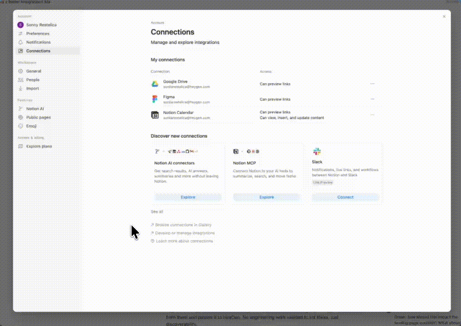This screenshot has height=326, width=461.
Task: Click See all connections link
Action: click(157, 212)
